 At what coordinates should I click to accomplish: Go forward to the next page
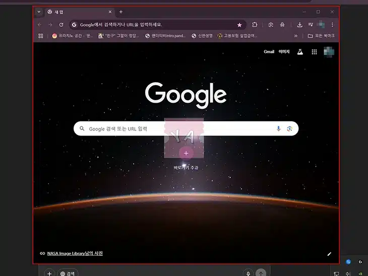pos(50,25)
